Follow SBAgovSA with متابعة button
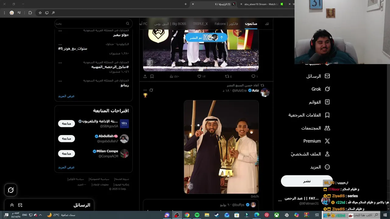Screen dimensions: 390x219 [x=66, y=123]
